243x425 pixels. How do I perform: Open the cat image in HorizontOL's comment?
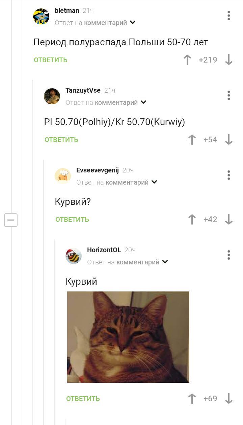click(x=128, y=337)
